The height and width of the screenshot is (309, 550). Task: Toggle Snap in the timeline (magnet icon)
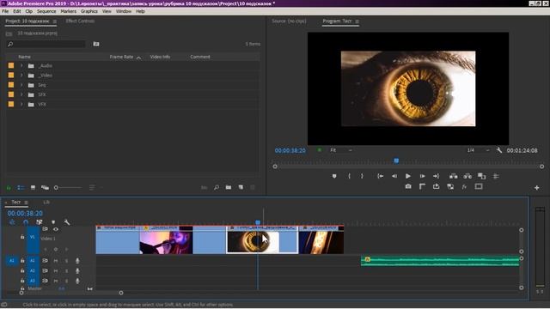click(26, 222)
